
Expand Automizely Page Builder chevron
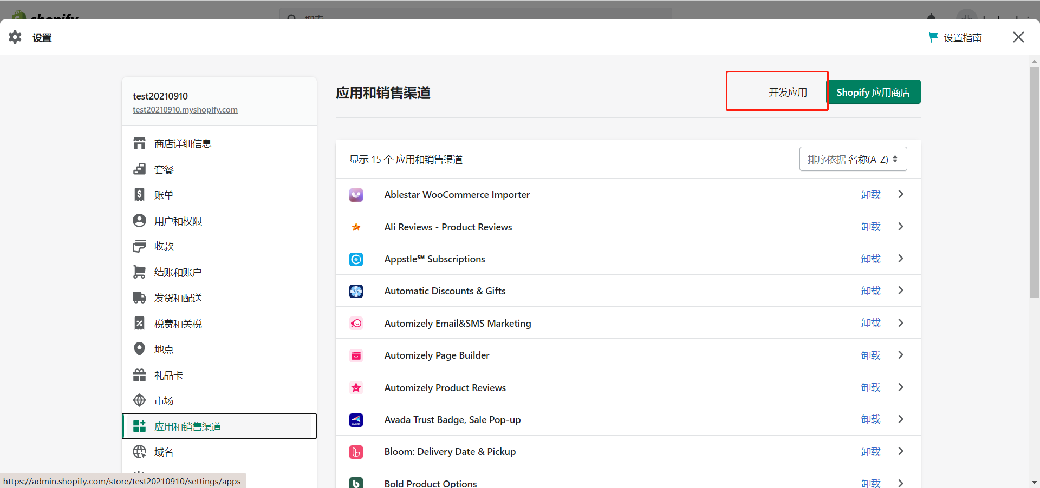pyautogui.click(x=901, y=355)
